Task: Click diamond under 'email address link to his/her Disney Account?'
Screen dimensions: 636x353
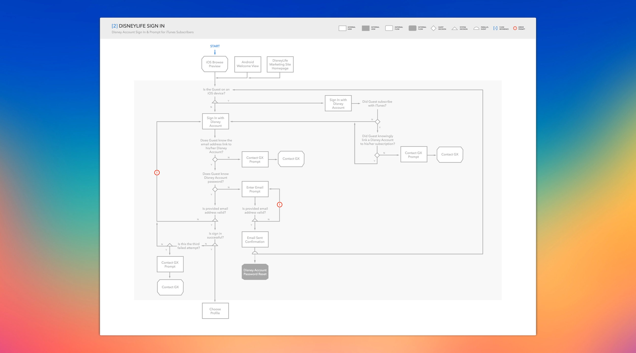Action: [215, 159]
